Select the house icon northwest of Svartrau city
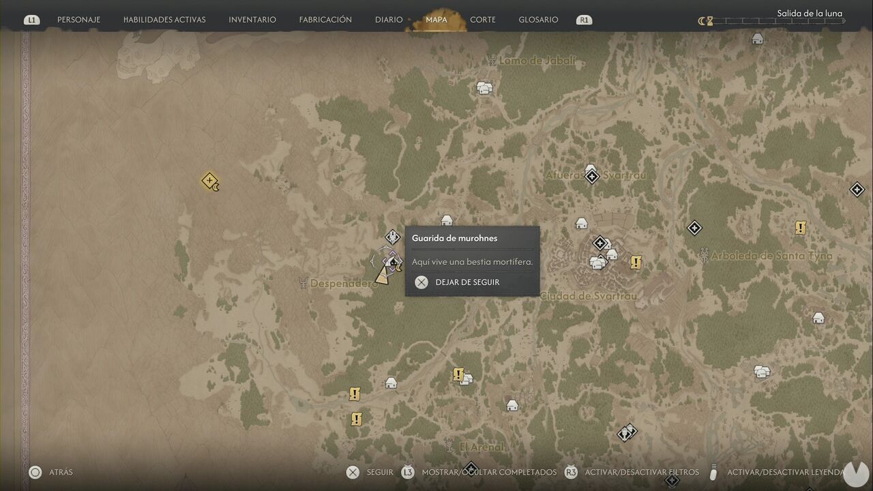873x491 pixels. 581,223
